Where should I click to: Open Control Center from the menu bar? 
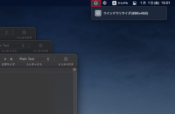pyautogui.click(x=135, y=3)
